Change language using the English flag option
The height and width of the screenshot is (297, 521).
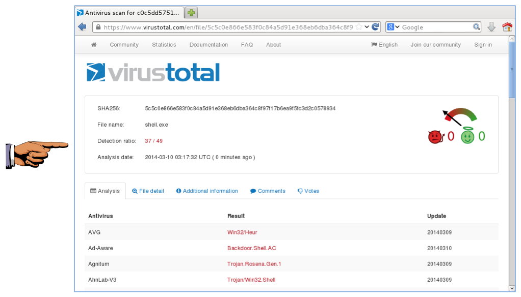(x=384, y=45)
